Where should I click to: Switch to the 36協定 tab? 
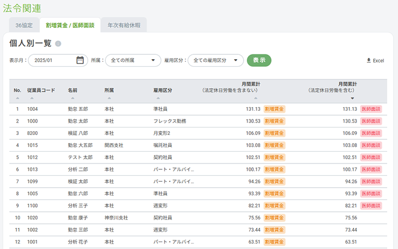(24, 25)
